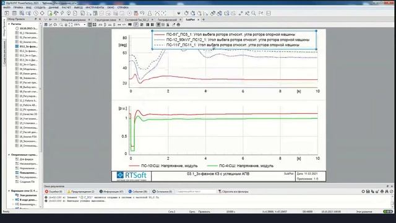Go forward with the right navigation arrow
The width and height of the screenshot is (396, 223).
pos(55,19)
